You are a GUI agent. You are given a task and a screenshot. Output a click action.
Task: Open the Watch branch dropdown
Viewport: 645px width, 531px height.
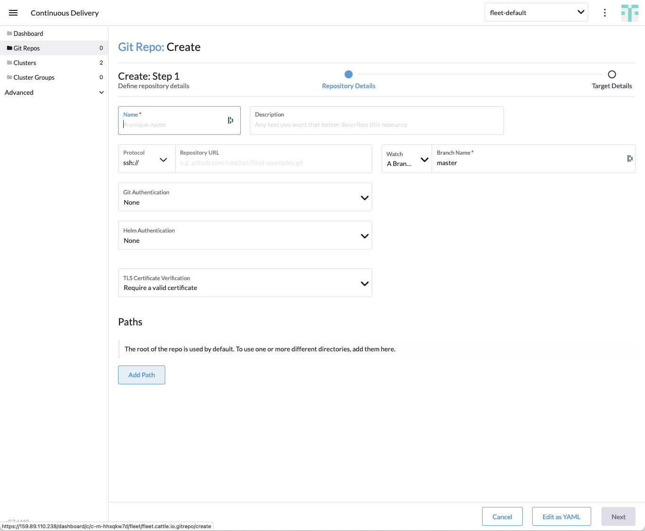(x=407, y=158)
